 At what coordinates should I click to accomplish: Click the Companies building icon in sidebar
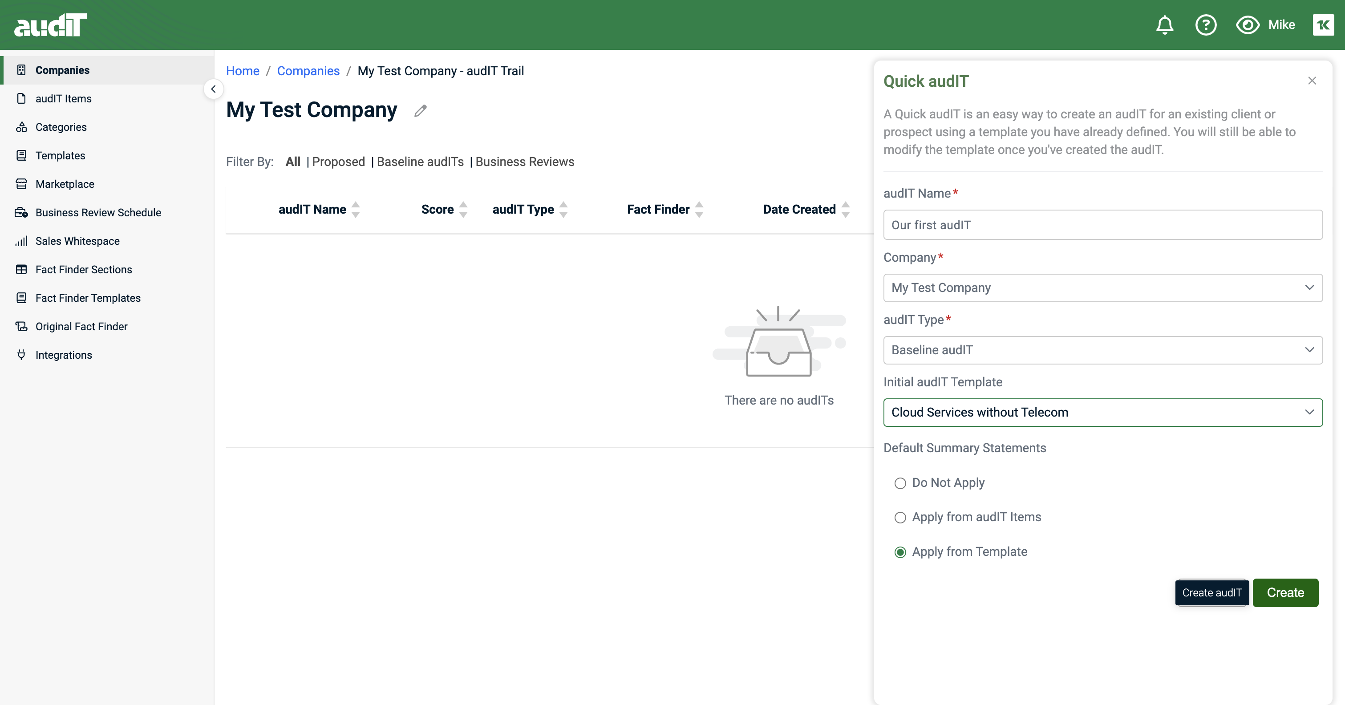(x=21, y=70)
